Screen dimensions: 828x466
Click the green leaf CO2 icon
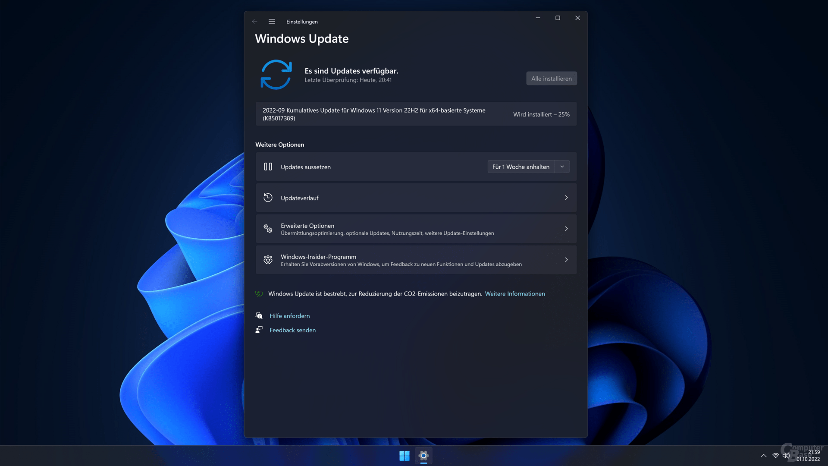[259, 294]
